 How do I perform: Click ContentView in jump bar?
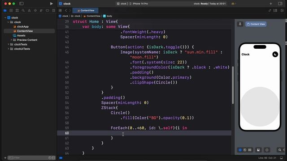pos(92,16)
